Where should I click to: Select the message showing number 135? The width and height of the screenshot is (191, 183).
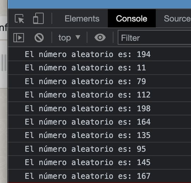point(99,135)
